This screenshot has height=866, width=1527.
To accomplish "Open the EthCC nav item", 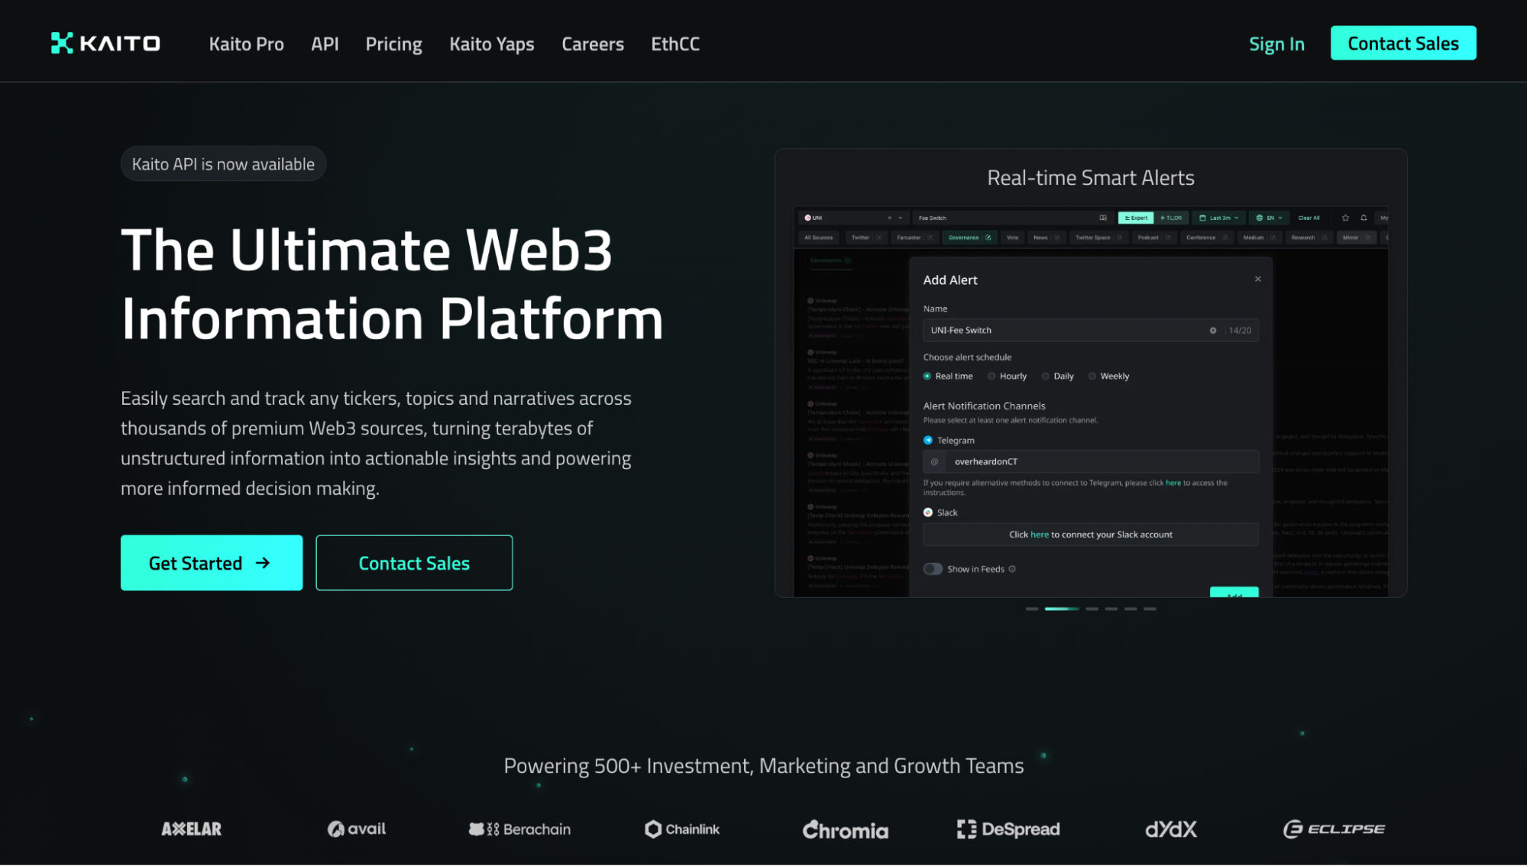I will point(675,44).
